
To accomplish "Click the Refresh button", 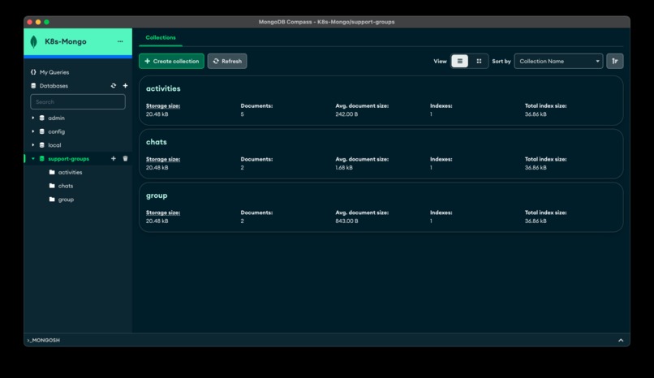I will 227,62.
